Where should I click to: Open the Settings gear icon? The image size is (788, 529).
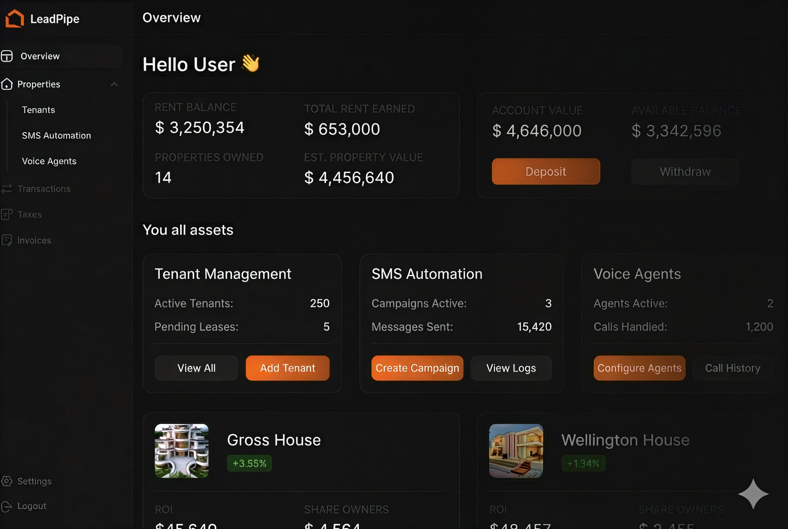coord(7,481)
